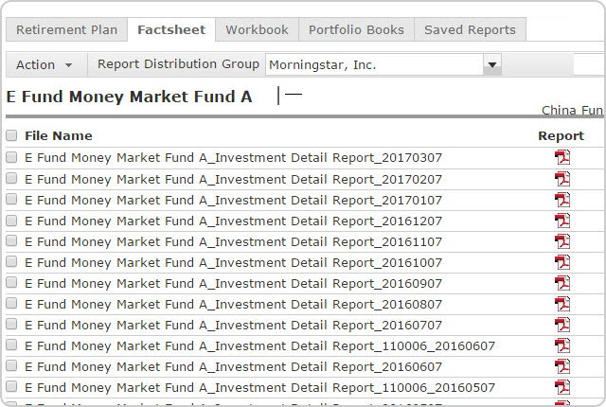Open the Portfolio Books tab
This screenshot has height=407, width=606.
[356, 29]
